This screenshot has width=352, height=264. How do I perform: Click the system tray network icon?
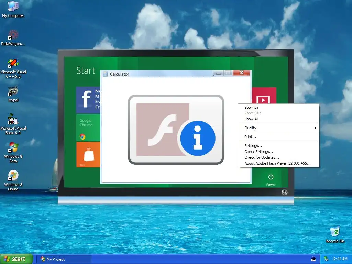pyautogui.click(x=326, y=259)
